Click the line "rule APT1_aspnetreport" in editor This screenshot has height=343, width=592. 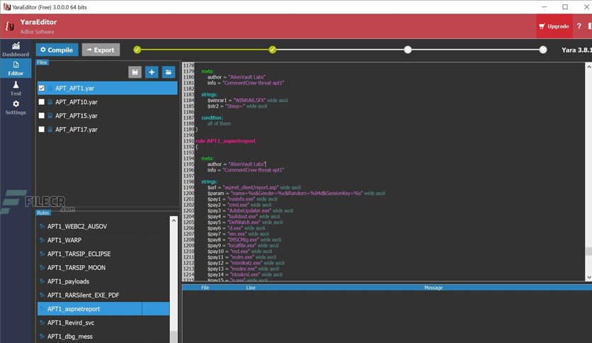click(x=225, y=141)
